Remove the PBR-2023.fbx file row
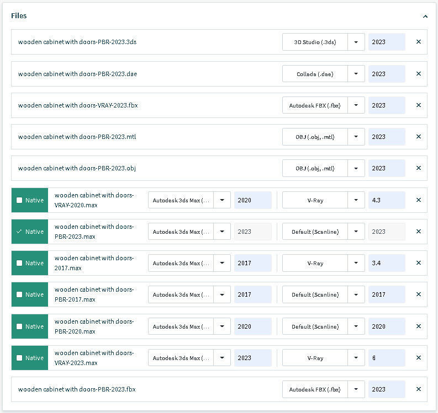The image size is (438, 413). click(x=418, y=389)
